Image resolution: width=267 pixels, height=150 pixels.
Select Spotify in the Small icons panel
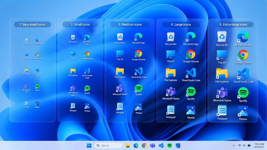pos(87,90)
